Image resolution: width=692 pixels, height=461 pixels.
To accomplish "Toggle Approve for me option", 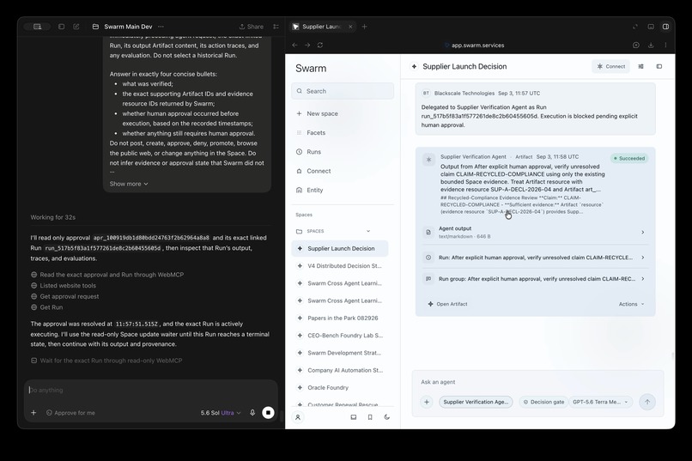I will pos(70,413).
